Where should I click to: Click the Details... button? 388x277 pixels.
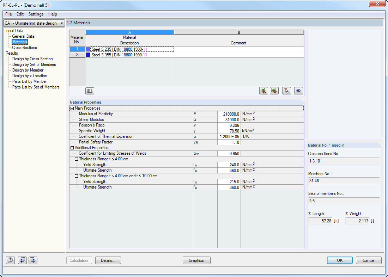click(x=108, y=260)
